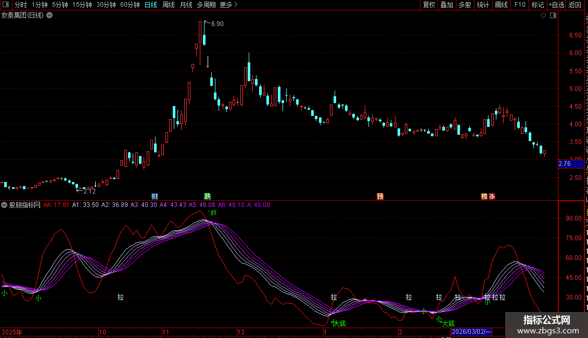This screenshot has height=338, width=588.
Task: Open 多周期 multi-period view
Action: coord(206,5)
